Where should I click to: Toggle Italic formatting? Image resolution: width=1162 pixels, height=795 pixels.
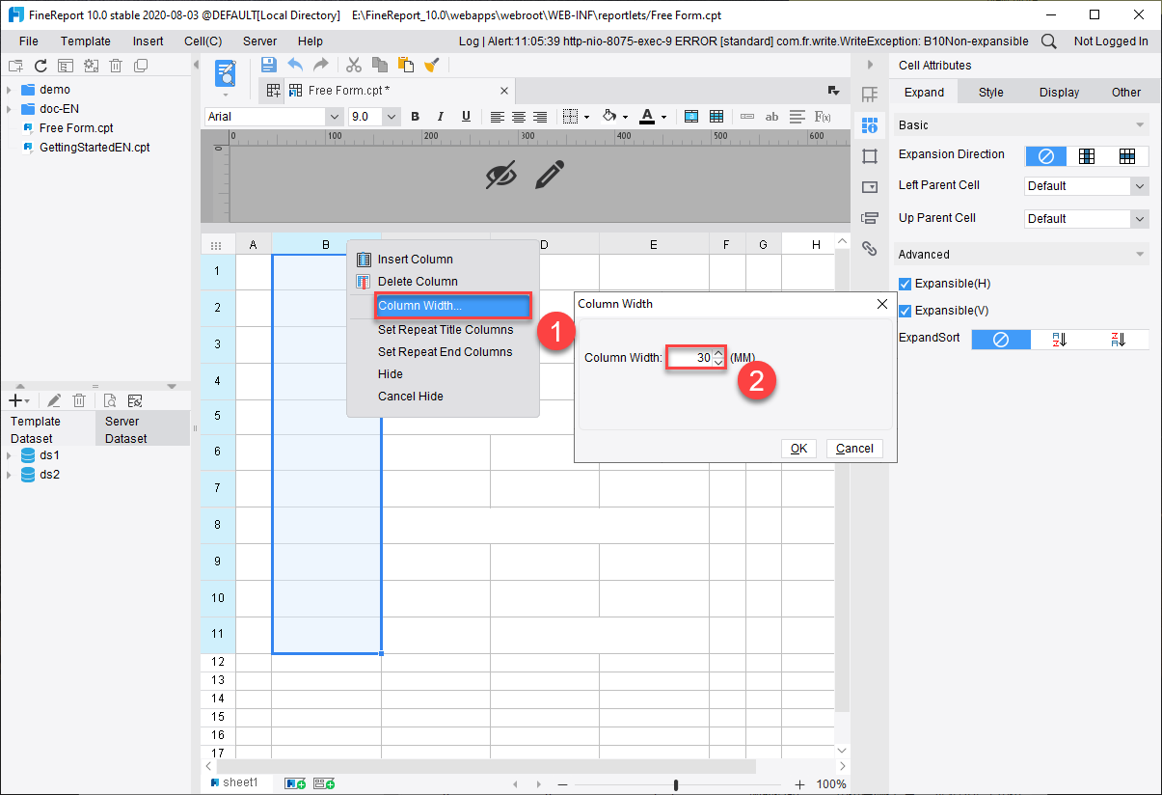point(441,117)
